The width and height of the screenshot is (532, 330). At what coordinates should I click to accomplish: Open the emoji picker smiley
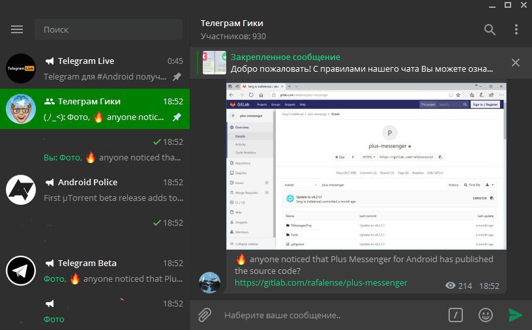coord(486,315)
